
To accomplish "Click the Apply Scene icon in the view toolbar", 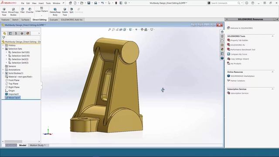I will pyautogui.click(x=146, y=30).
